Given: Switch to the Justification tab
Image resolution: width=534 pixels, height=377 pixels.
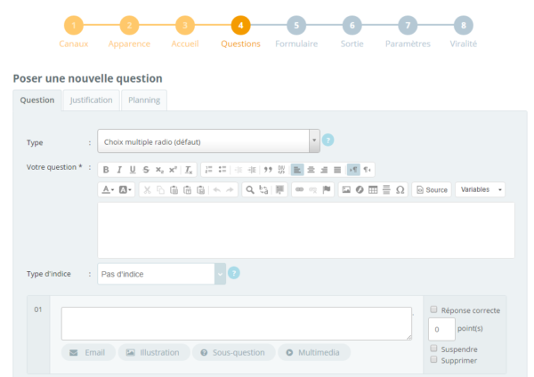Looking at the screenshot, I should (91, 100).
